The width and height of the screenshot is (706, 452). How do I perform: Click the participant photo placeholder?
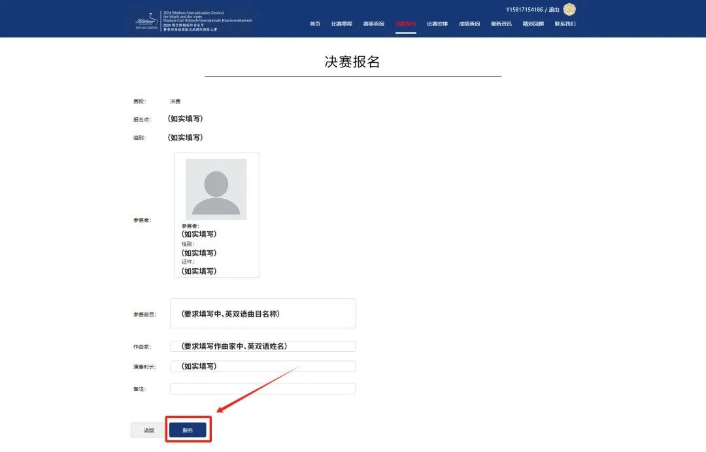(x=216, y=189)
